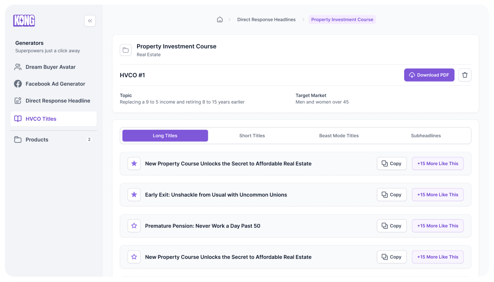Viewport: 494px width, 282px height.
Task: Copy the Premature Pension title
Action: [x=392, y=226]
